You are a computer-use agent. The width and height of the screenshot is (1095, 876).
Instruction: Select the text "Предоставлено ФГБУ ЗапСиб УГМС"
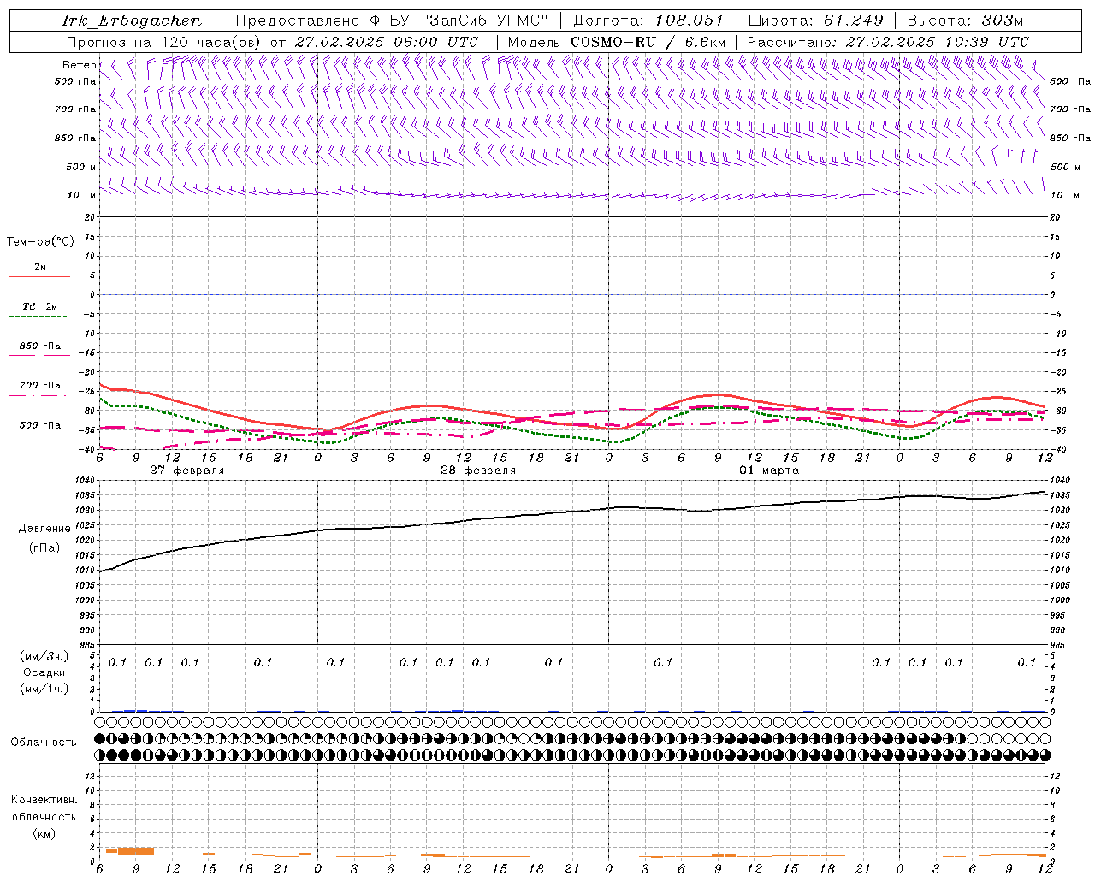392,21
